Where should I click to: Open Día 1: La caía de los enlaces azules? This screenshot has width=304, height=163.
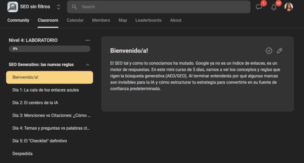coord(46,90)
